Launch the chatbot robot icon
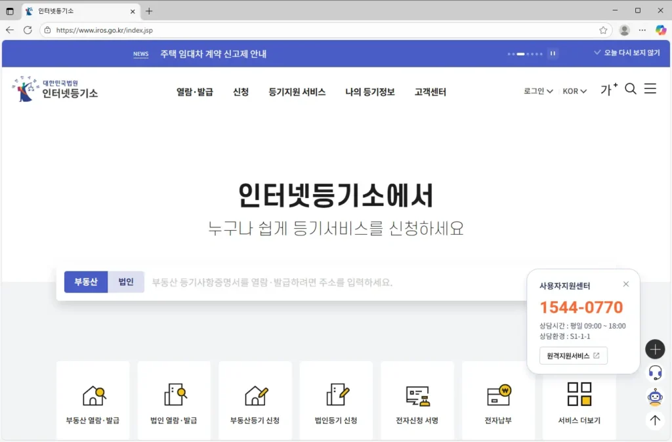Image resolution: width=672 pixels, height=442 pixels. pyautogui.click(x=654, y=396)
